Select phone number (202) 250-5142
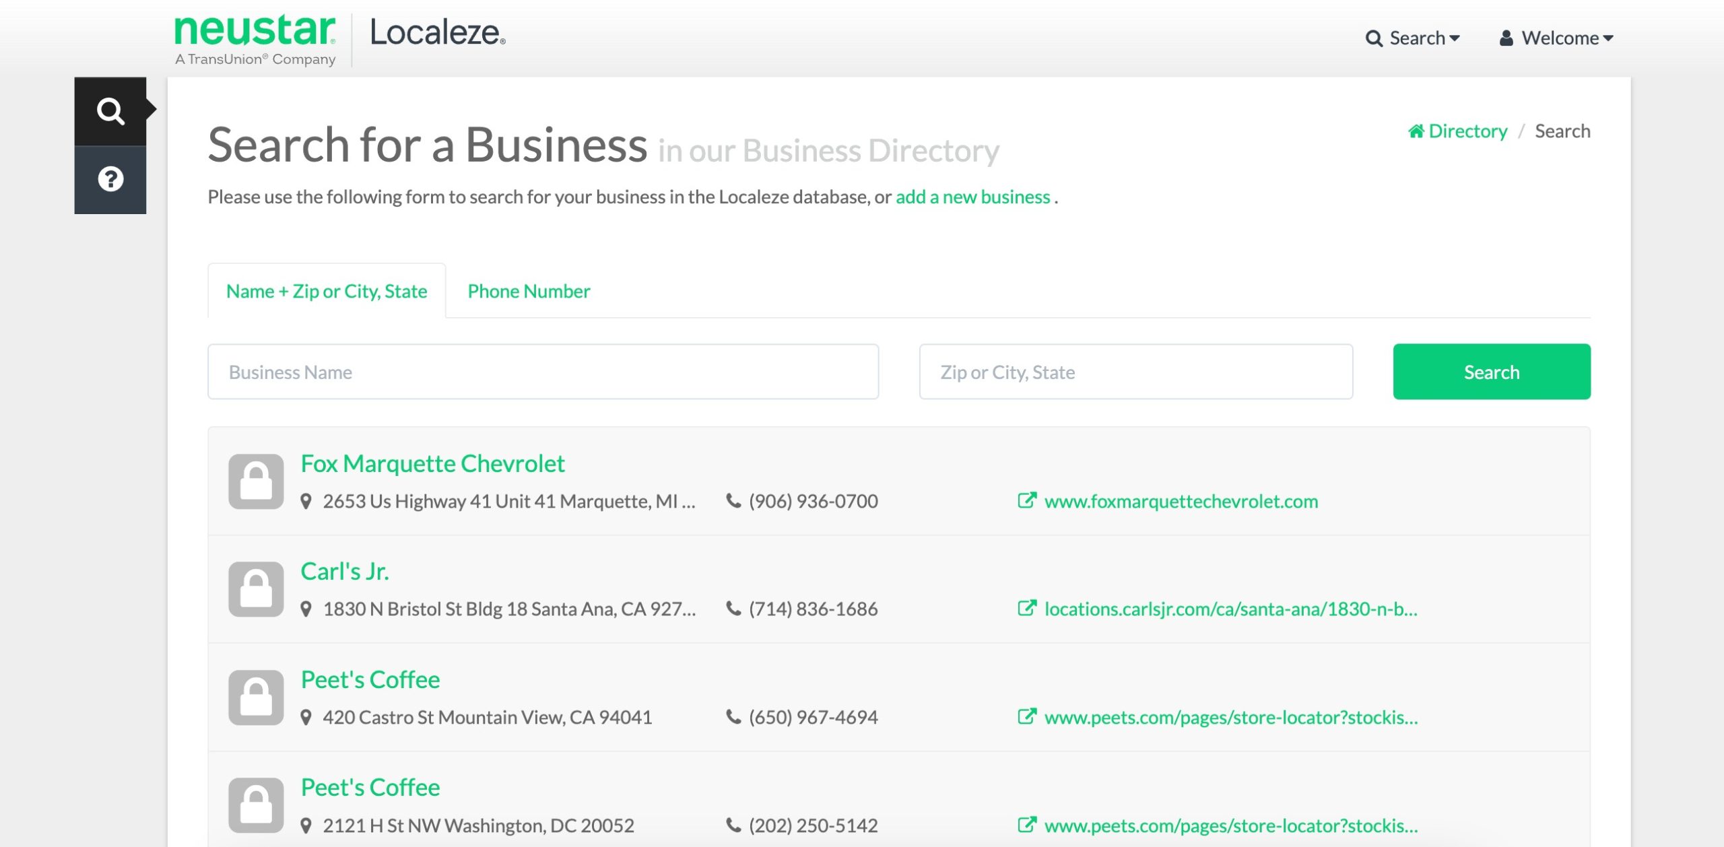This screenshot has height=847, width=1724. (x=814, y=825)
